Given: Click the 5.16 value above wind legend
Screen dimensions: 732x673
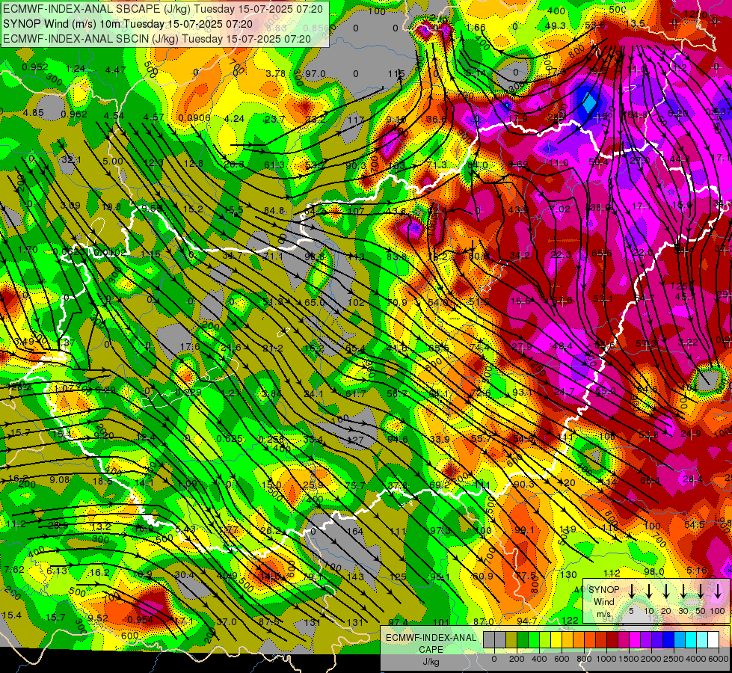Looking at the screenshot, I should 697,571.
